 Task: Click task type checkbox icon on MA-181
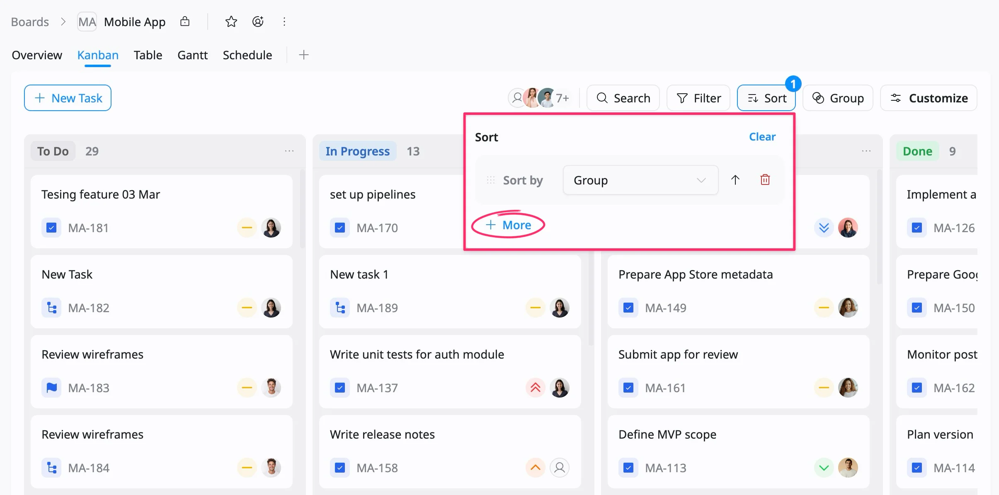51,228
